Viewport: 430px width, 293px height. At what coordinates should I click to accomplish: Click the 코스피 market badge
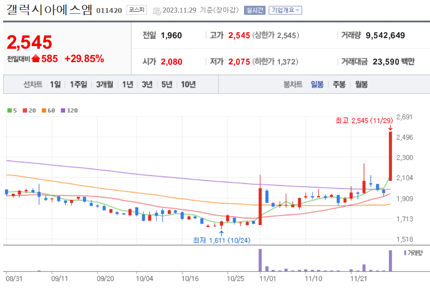[x=137, y=10]
